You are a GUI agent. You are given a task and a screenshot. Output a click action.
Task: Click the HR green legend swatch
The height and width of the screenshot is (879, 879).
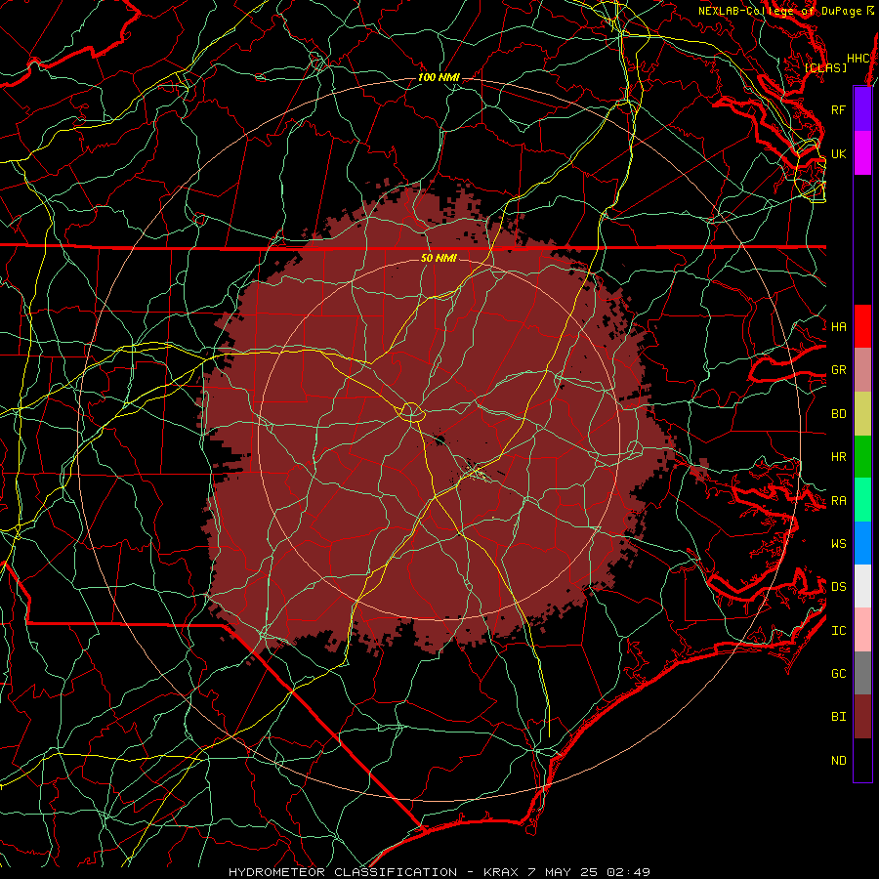[862, 456]
